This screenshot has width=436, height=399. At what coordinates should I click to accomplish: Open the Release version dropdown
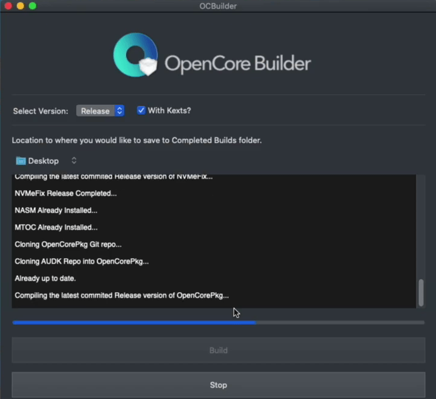(x=100, y=111)
